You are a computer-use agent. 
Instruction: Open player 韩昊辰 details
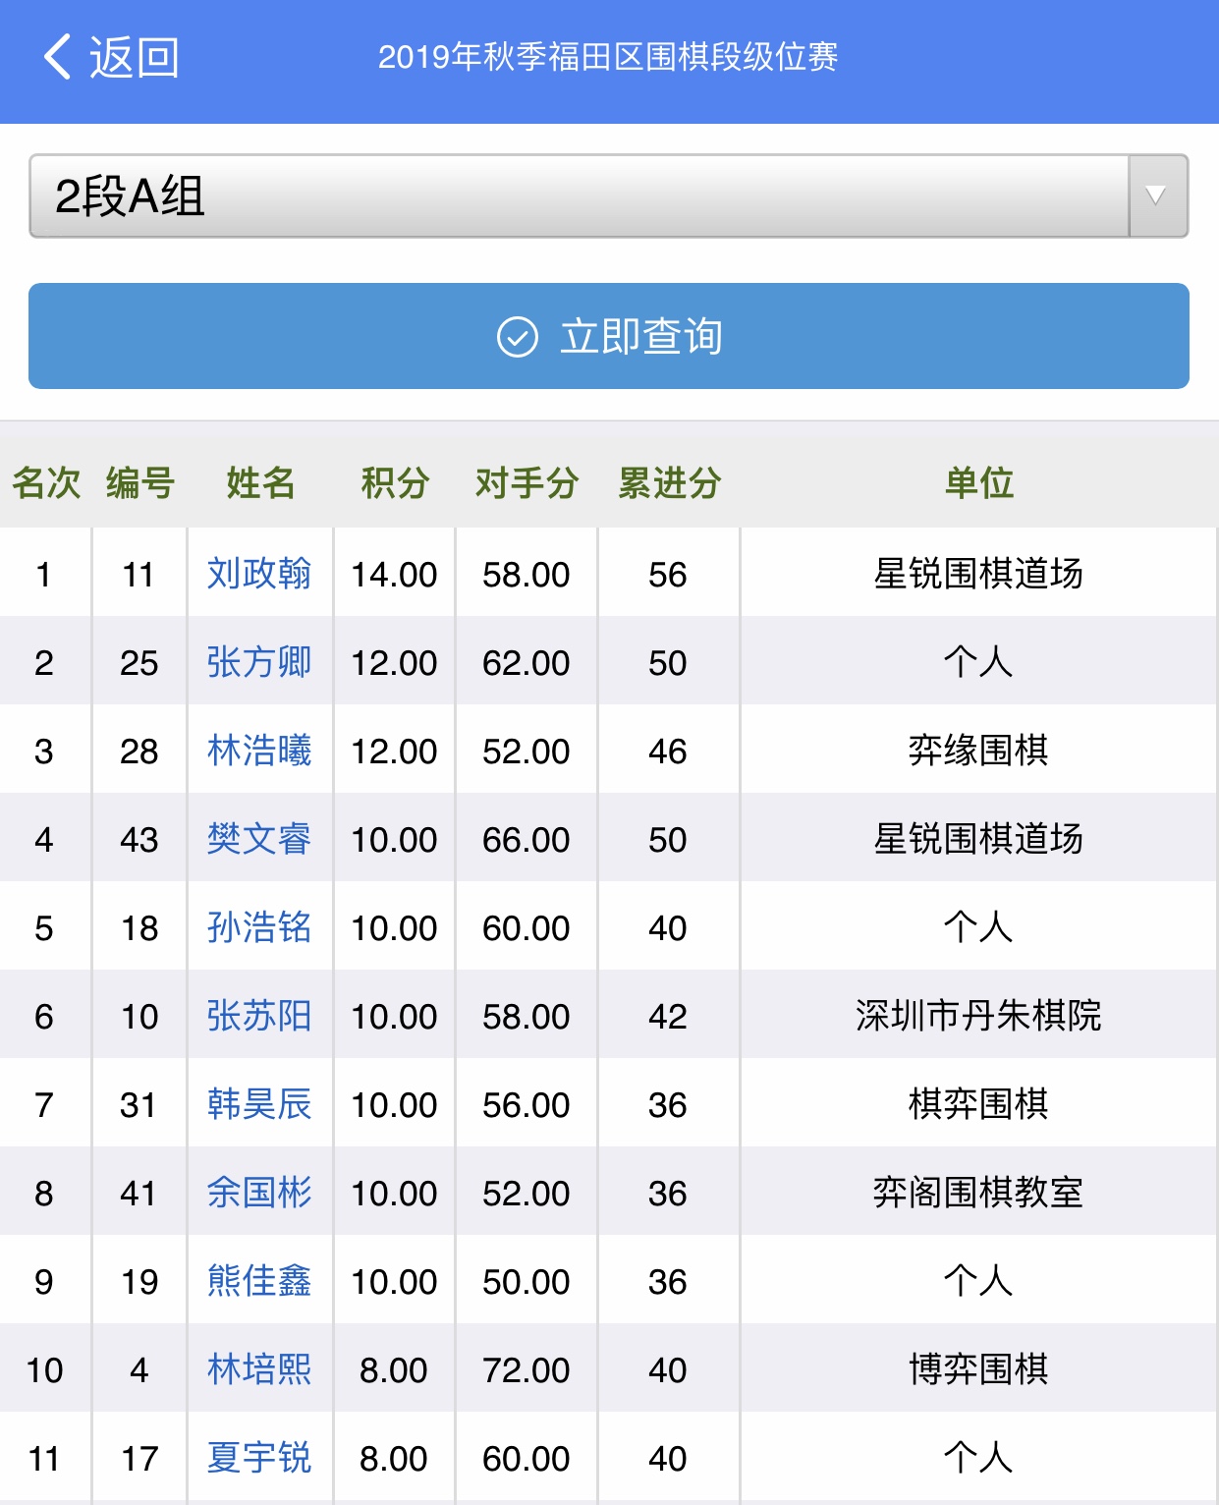[259, 1104]
